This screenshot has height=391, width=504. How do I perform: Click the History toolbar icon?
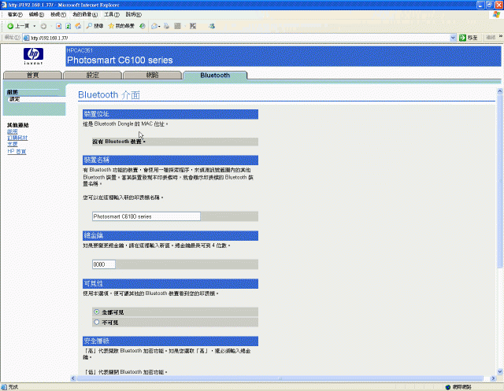pos(142,26)
